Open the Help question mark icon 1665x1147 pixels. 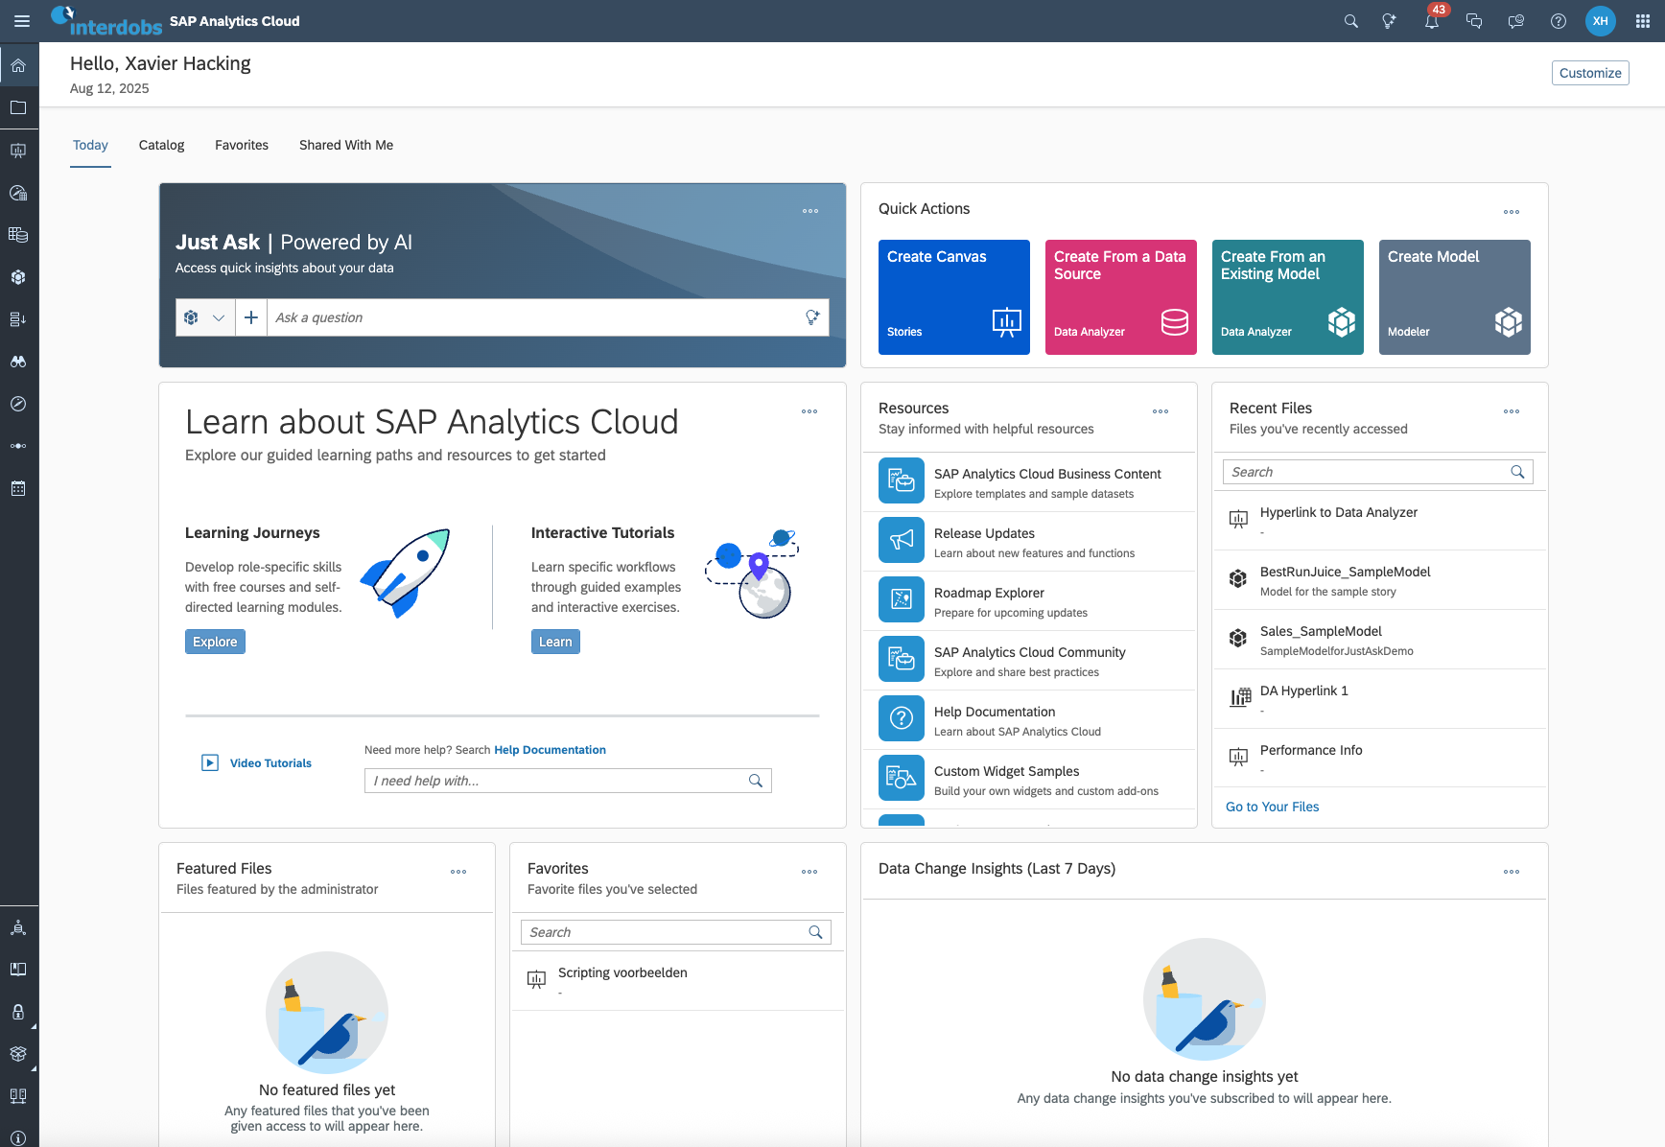1558,20
